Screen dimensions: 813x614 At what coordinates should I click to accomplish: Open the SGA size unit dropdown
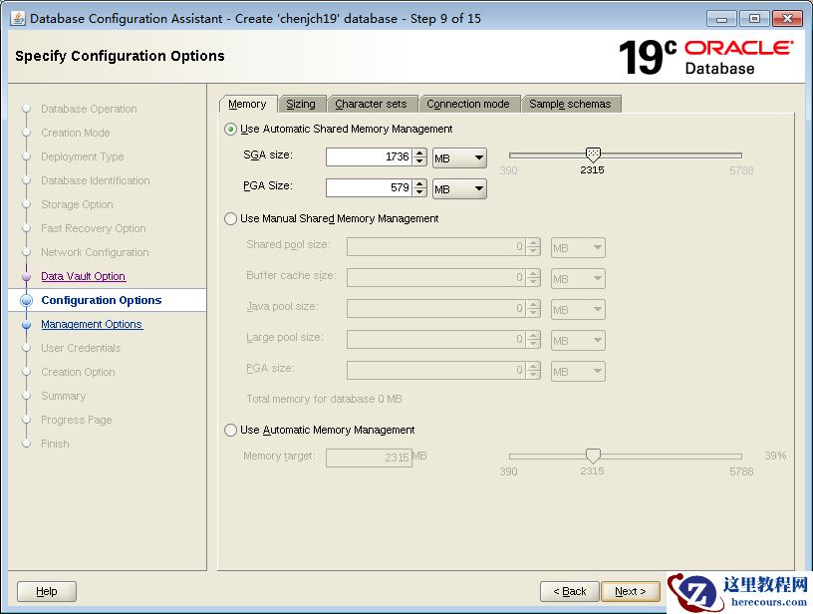(x=459, y=157)
